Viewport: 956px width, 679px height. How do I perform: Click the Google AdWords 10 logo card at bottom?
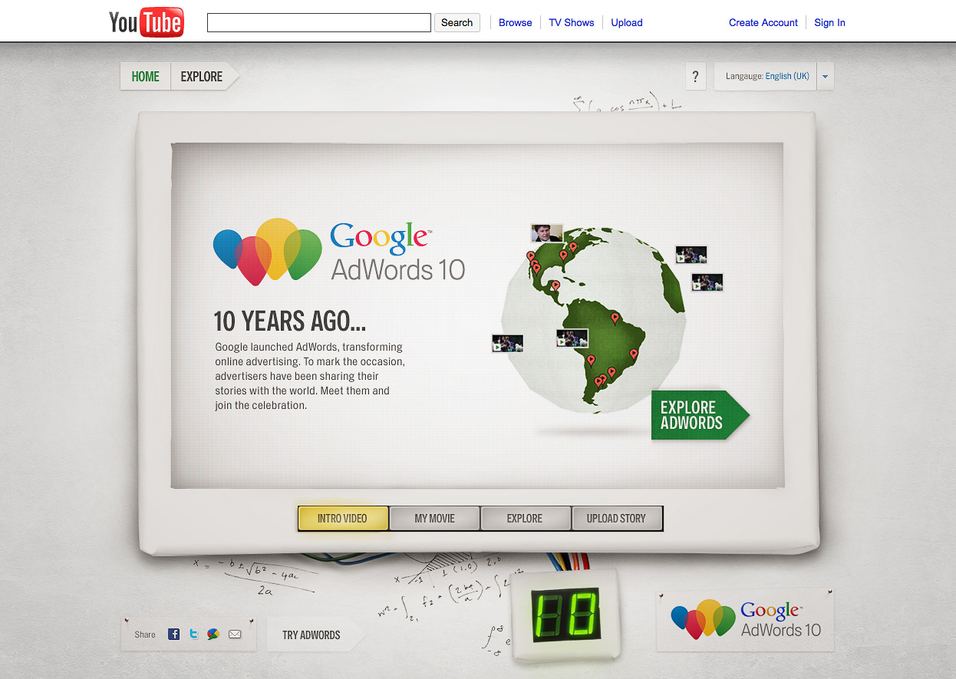745,620
